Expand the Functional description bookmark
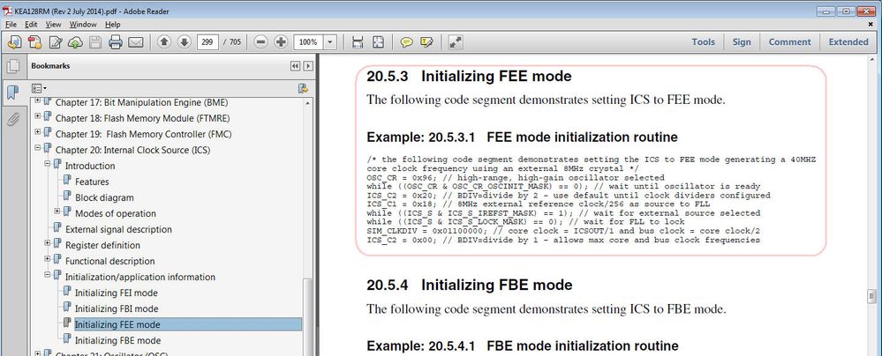 pyautogui.click(x=48, y=259)
